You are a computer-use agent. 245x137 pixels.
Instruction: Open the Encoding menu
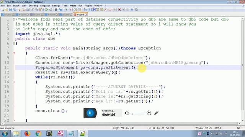coord(33,6)
